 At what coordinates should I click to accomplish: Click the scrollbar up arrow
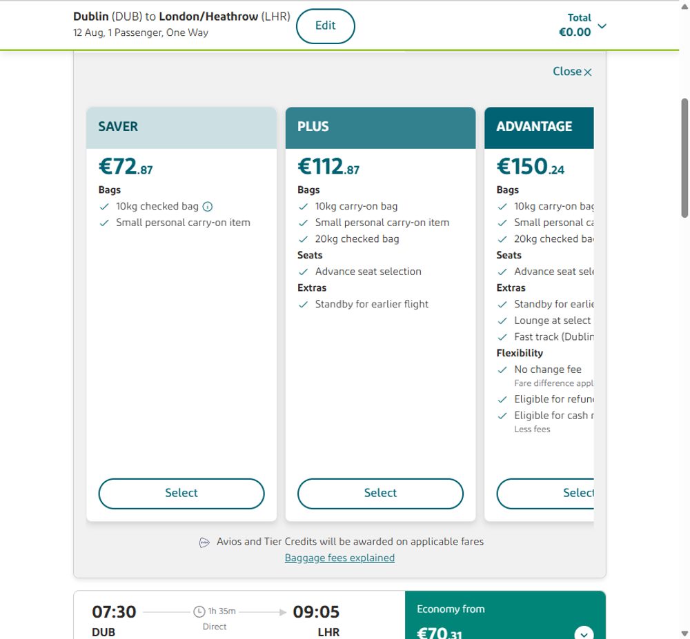[684, 6]
